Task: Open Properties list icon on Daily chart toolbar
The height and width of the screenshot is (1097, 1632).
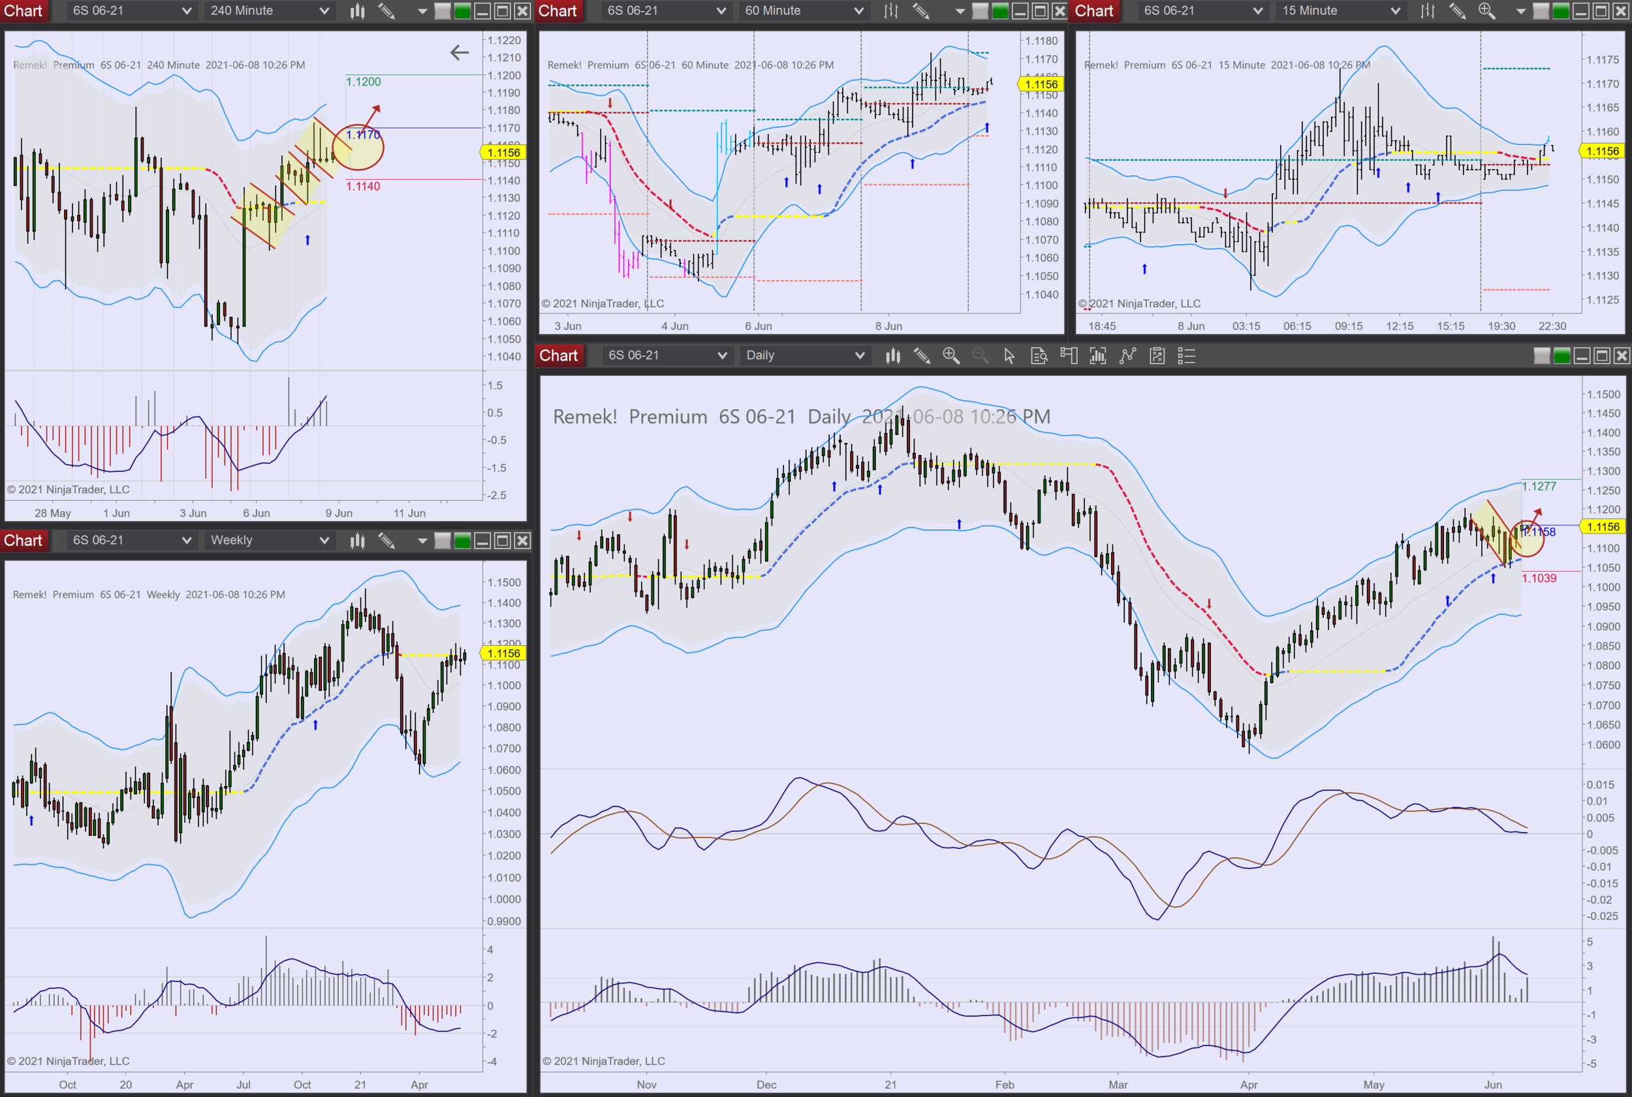Action: pyautogui.click(x=1187, y=355)
